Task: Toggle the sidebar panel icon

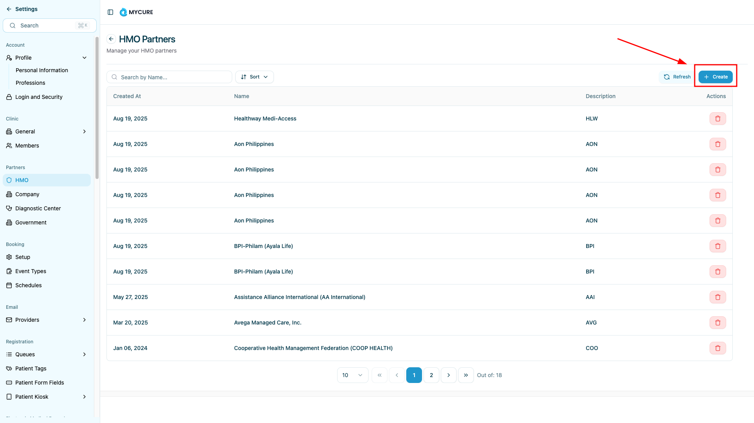Action: (110, 12)
